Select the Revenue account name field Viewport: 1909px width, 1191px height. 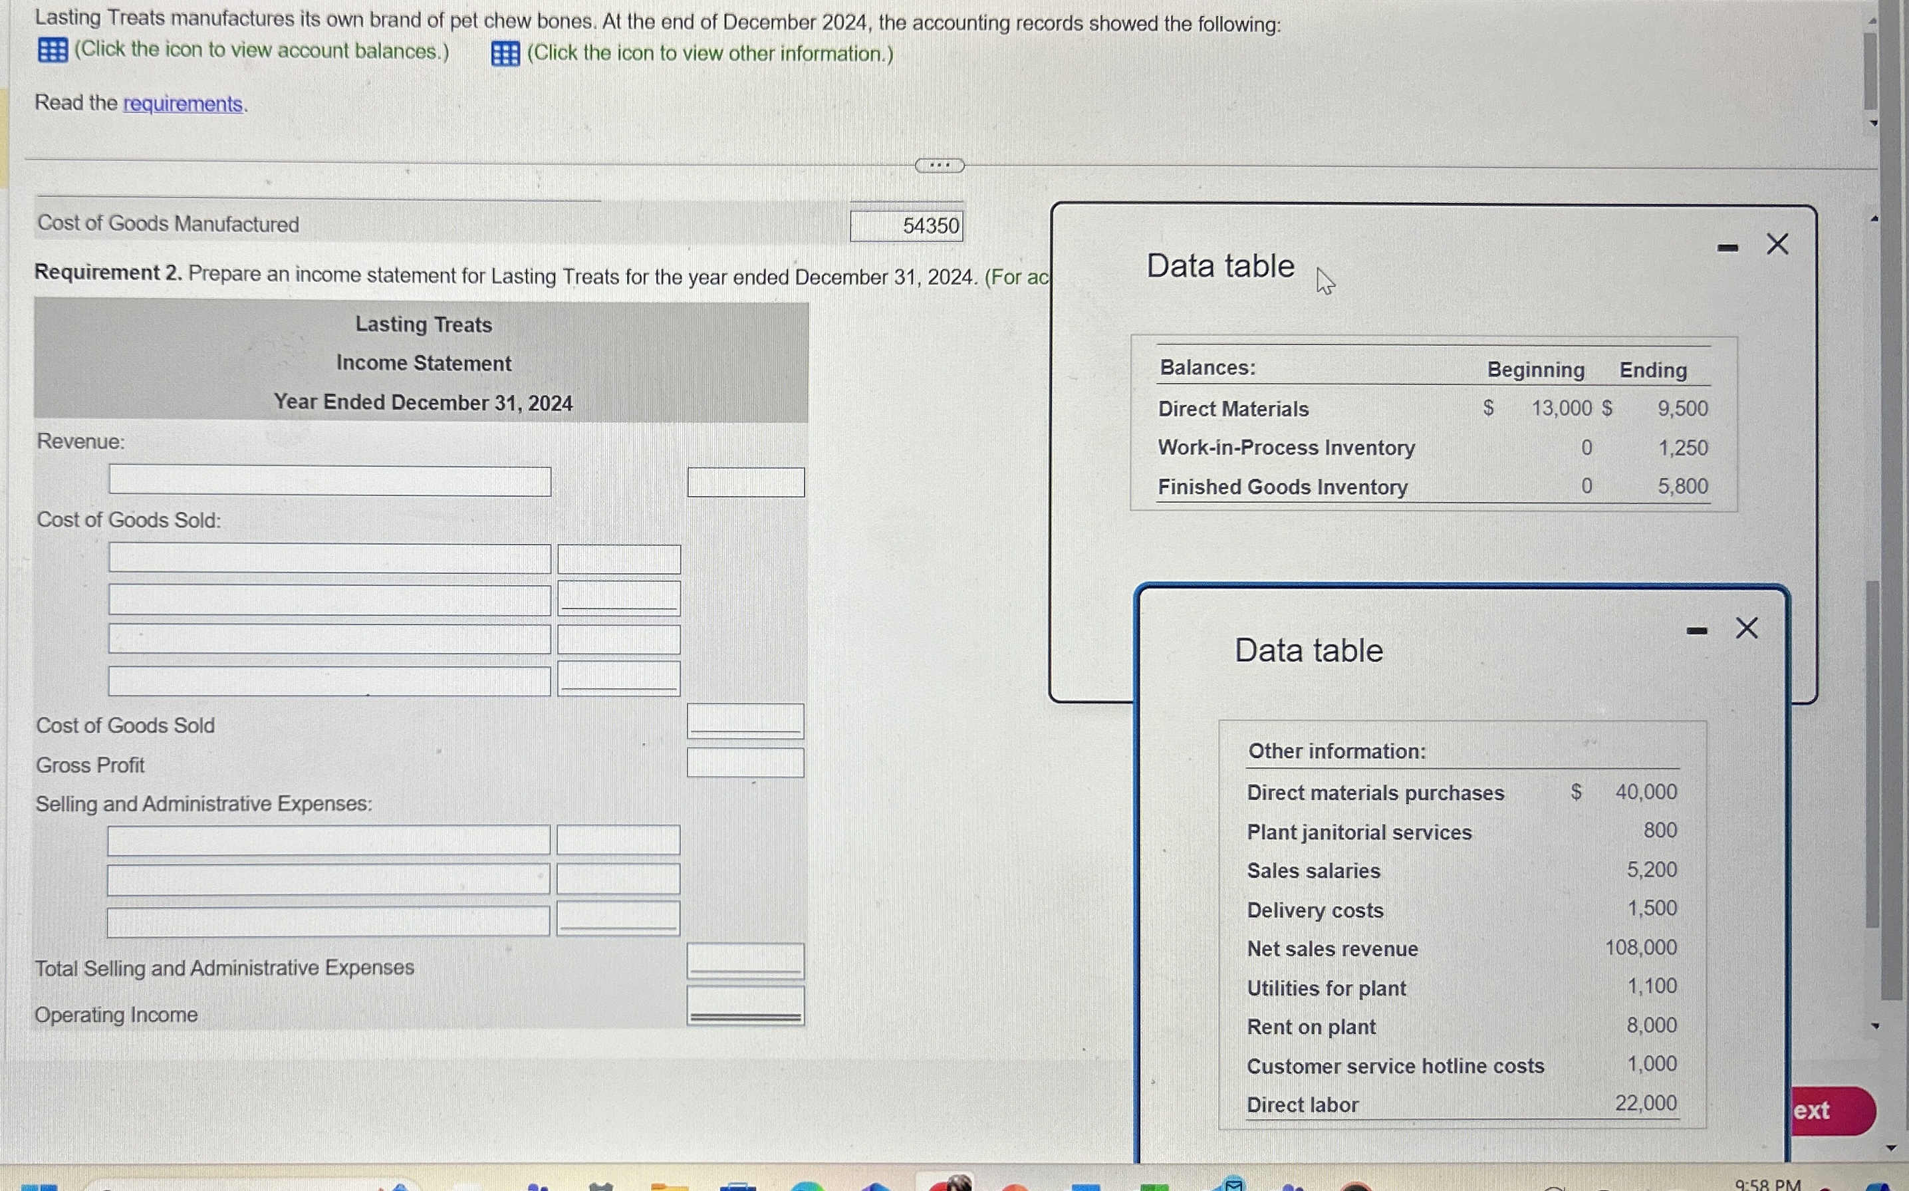click(329, 481)
